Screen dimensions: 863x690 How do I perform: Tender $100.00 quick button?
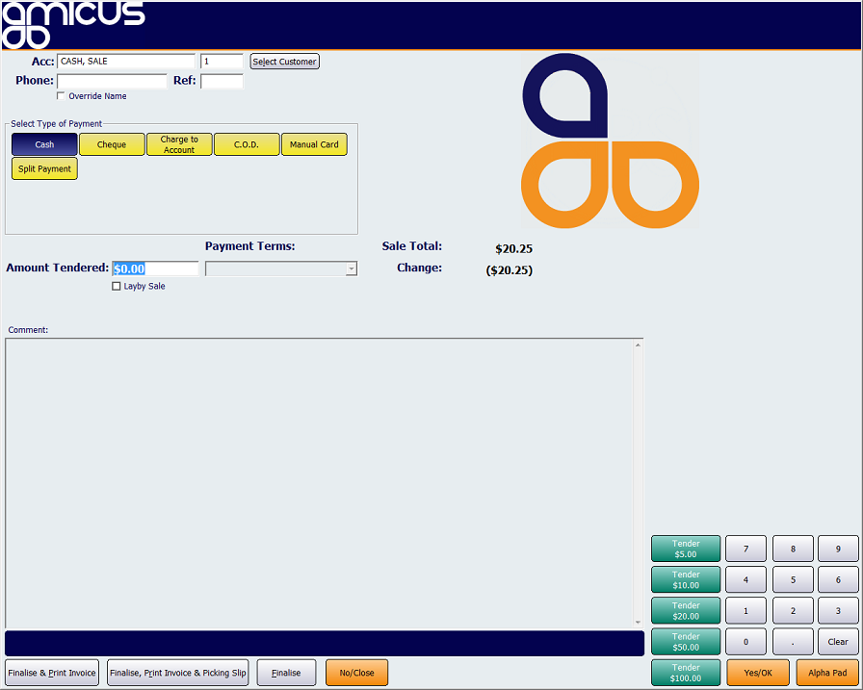686,673
